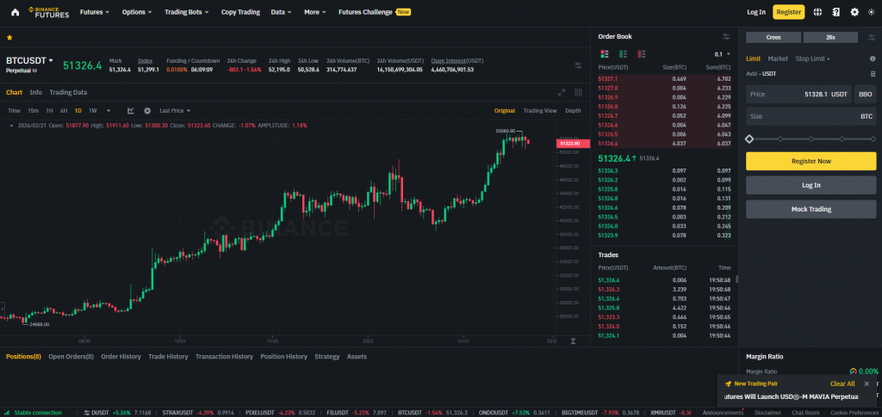Change Cross margin mode

coord(773,37)
